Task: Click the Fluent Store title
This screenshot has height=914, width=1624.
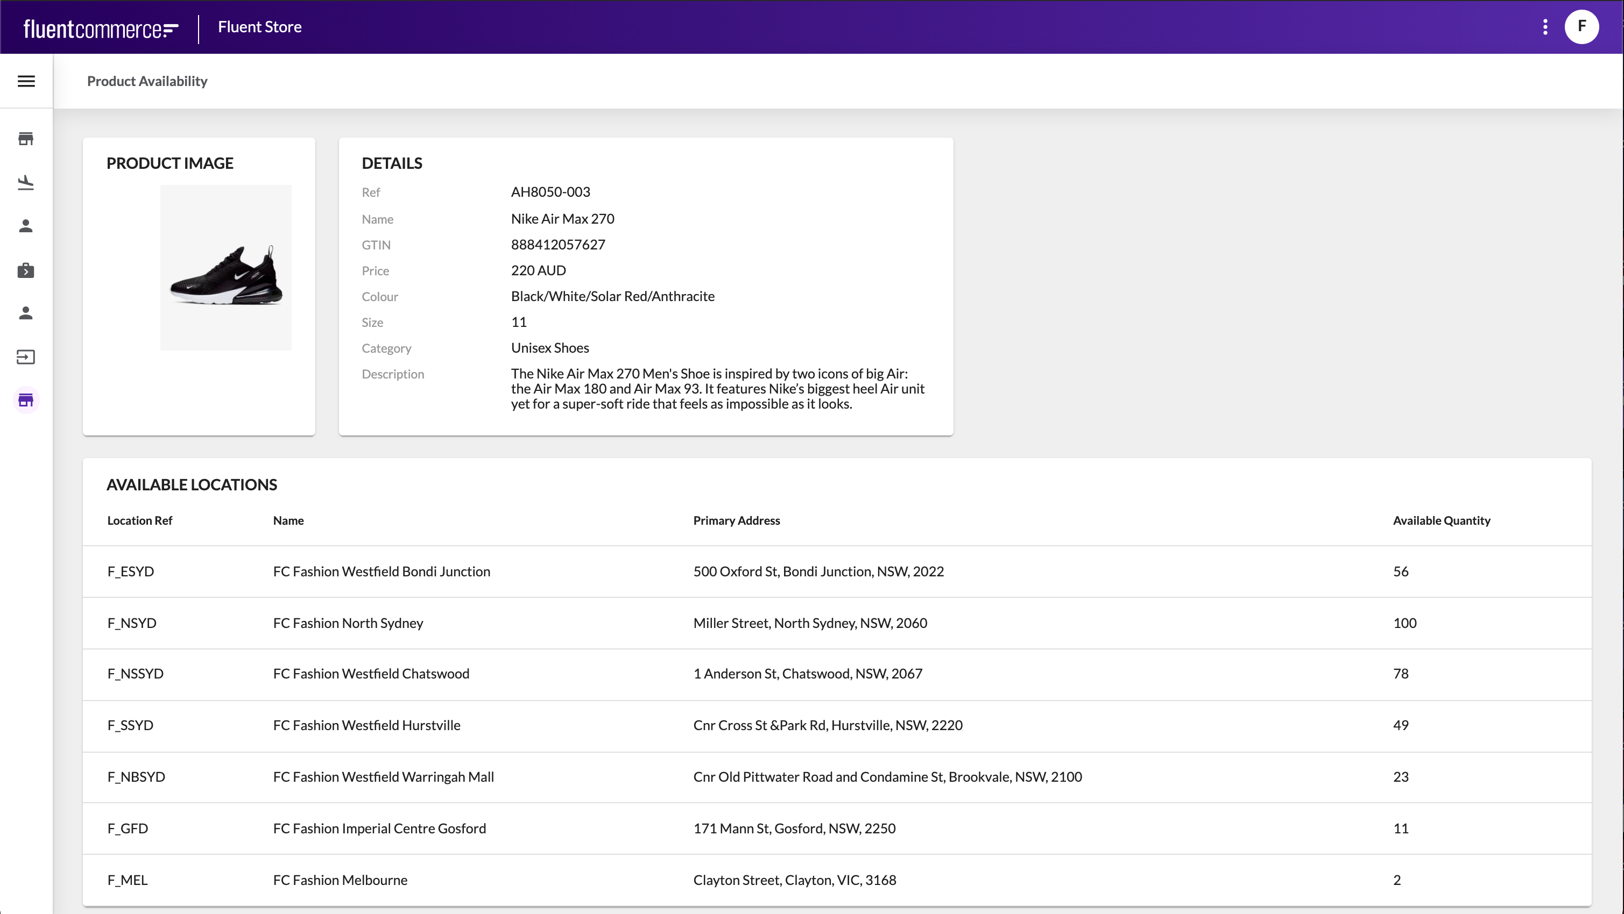Action: pos(260,27)
